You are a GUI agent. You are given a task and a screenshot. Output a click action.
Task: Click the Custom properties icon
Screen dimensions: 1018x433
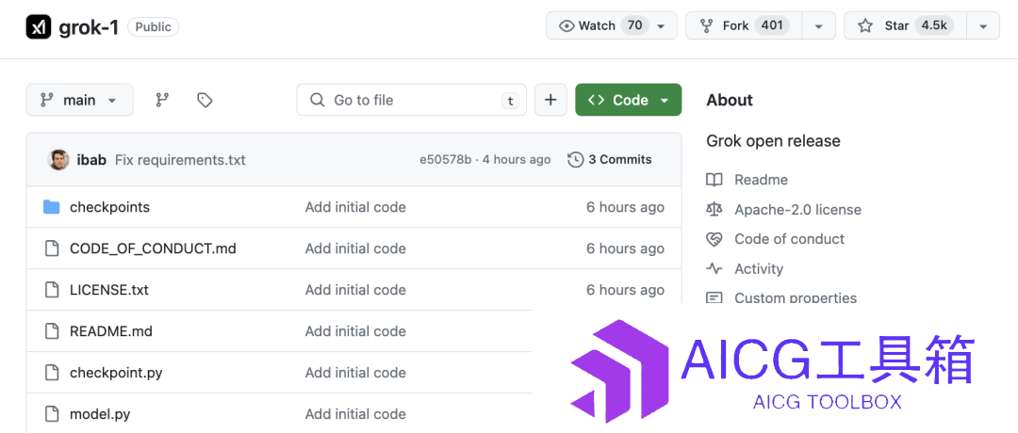(714, 297)
